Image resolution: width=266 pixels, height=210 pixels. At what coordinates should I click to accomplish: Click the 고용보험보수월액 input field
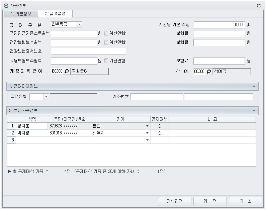(74, 61)
